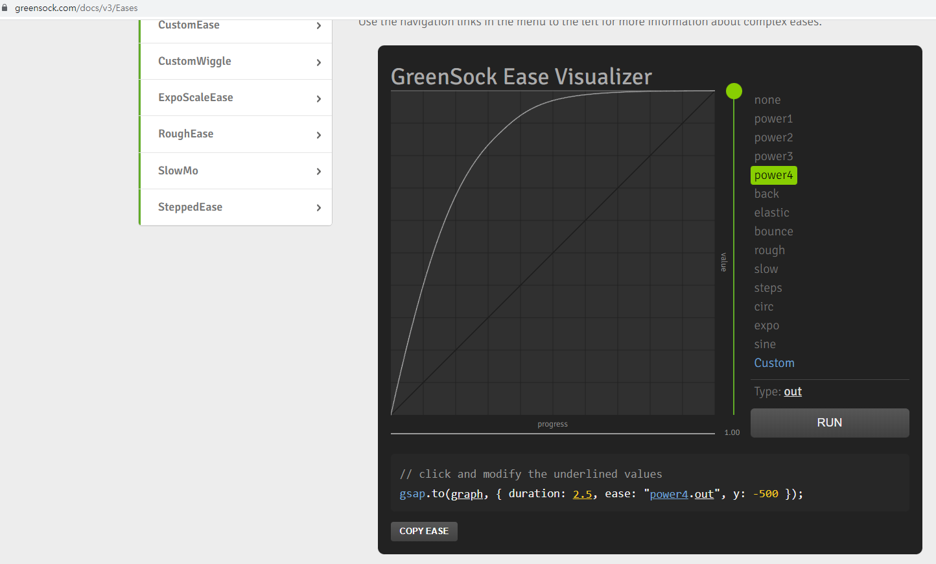Image resolution: width=936 pixels, height=564 pixels.
Task: Open the ExpoScaleEase docs menu item
Action: point(236,98)
